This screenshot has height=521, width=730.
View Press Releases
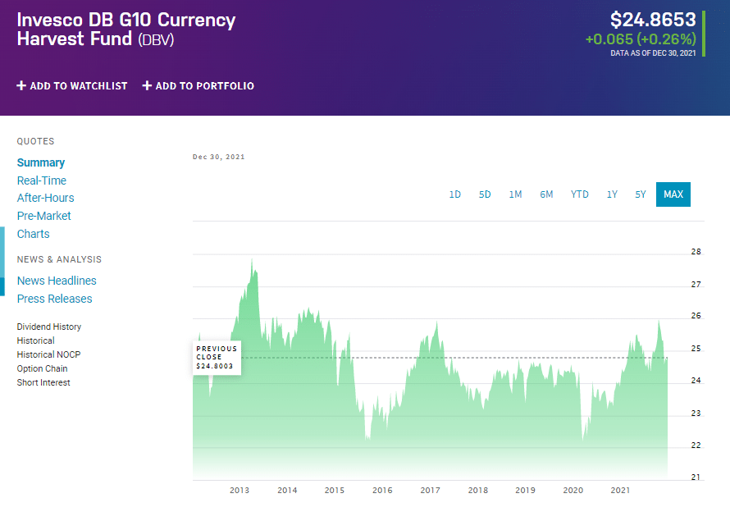click(x=54, y=299)
